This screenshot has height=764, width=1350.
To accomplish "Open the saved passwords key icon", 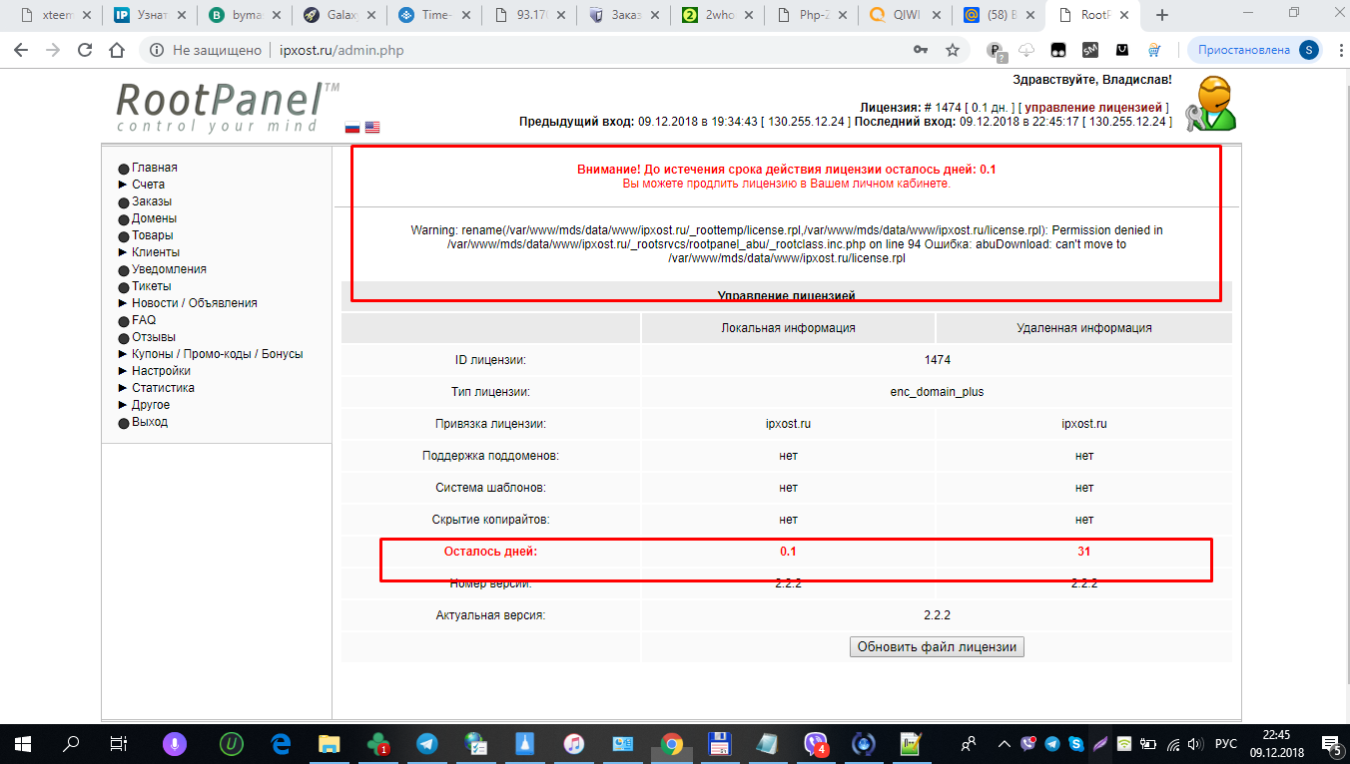I will pyautogui.click(x=920, y=50).
